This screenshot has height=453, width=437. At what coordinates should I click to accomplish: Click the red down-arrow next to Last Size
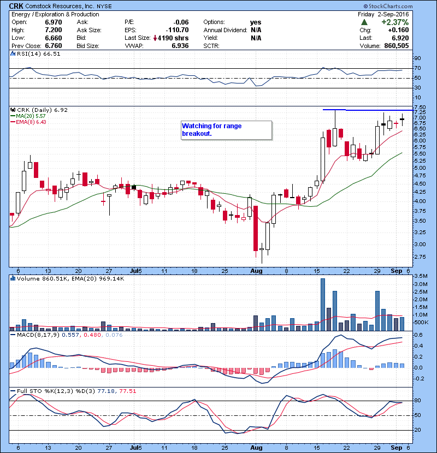tap(155, 38)
